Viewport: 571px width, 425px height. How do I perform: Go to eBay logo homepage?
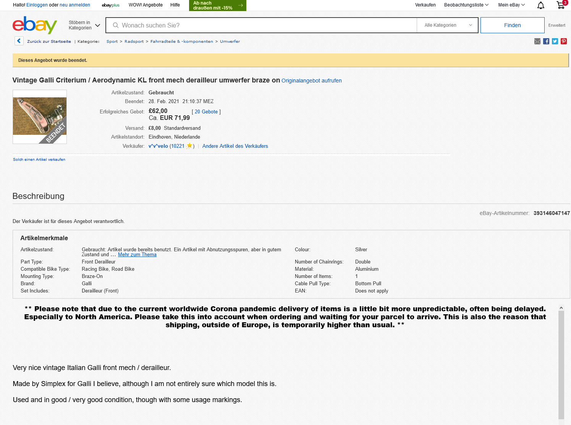(x=35, y=25)
